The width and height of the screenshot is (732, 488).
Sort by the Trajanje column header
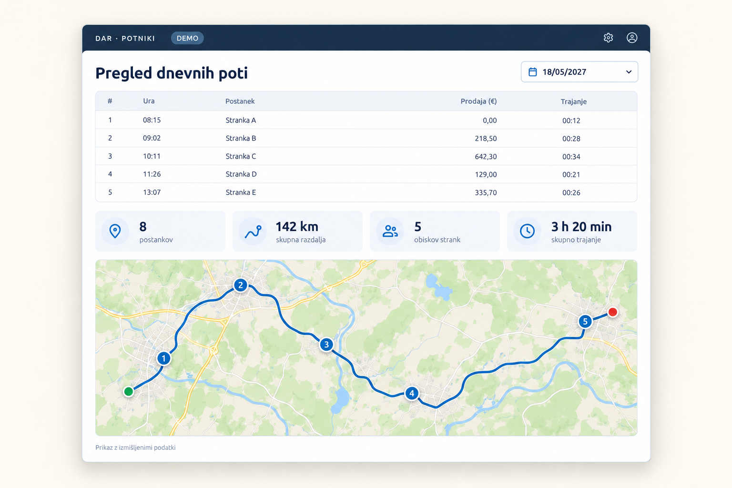pyautogui.click(x=573, y=102)
